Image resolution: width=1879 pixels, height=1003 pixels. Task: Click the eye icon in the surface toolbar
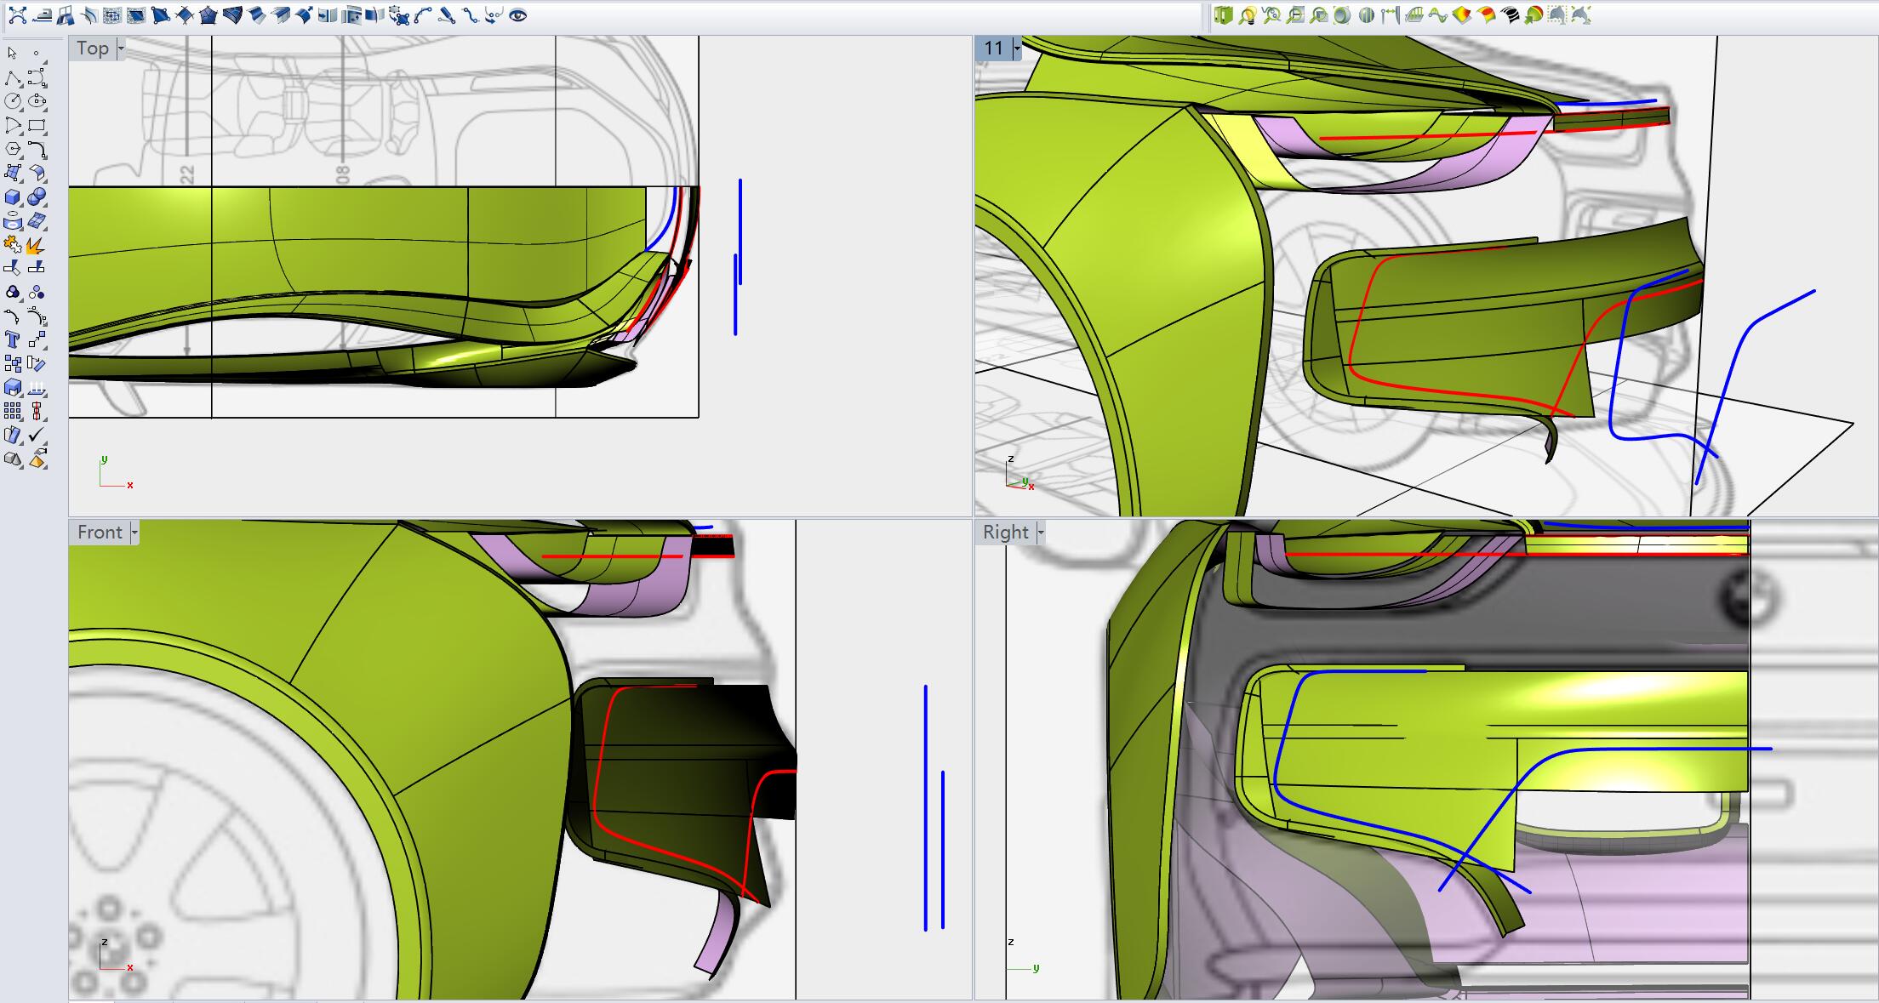click(x=517, y=15)
